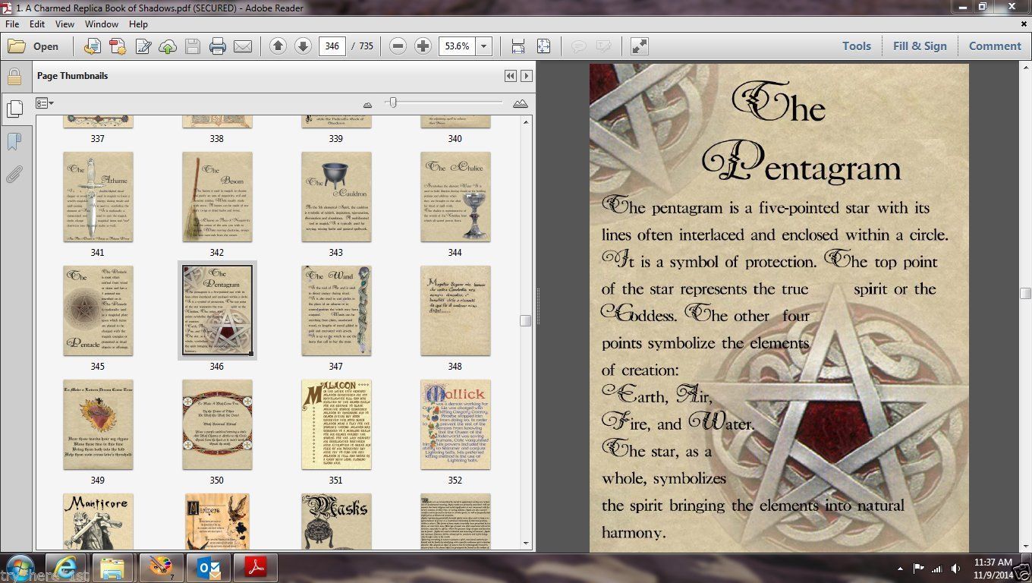The width and height of the screenshot is (1032, 583).
Task: Click the highlight text icon
Action: pos(603,46)
